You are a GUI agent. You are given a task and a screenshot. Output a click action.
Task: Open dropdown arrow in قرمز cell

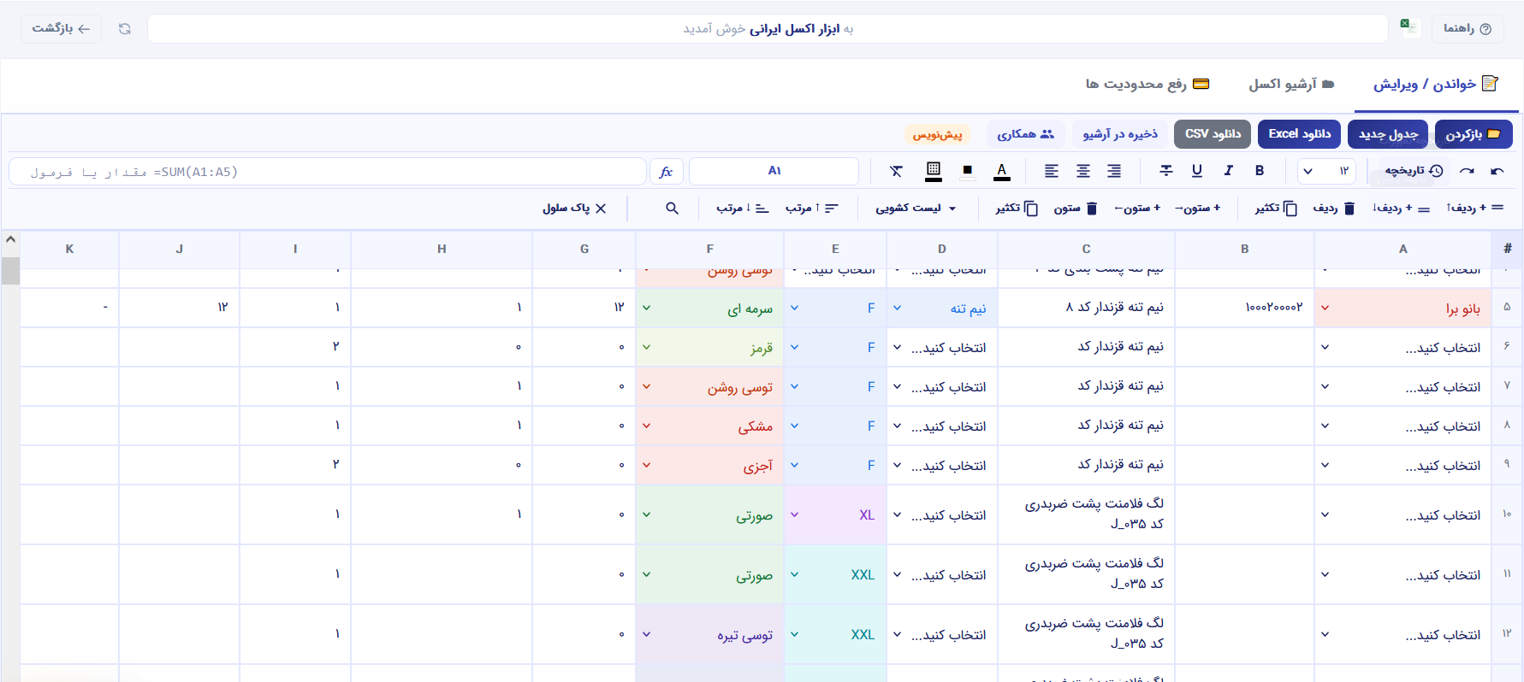tap(646, 347)
